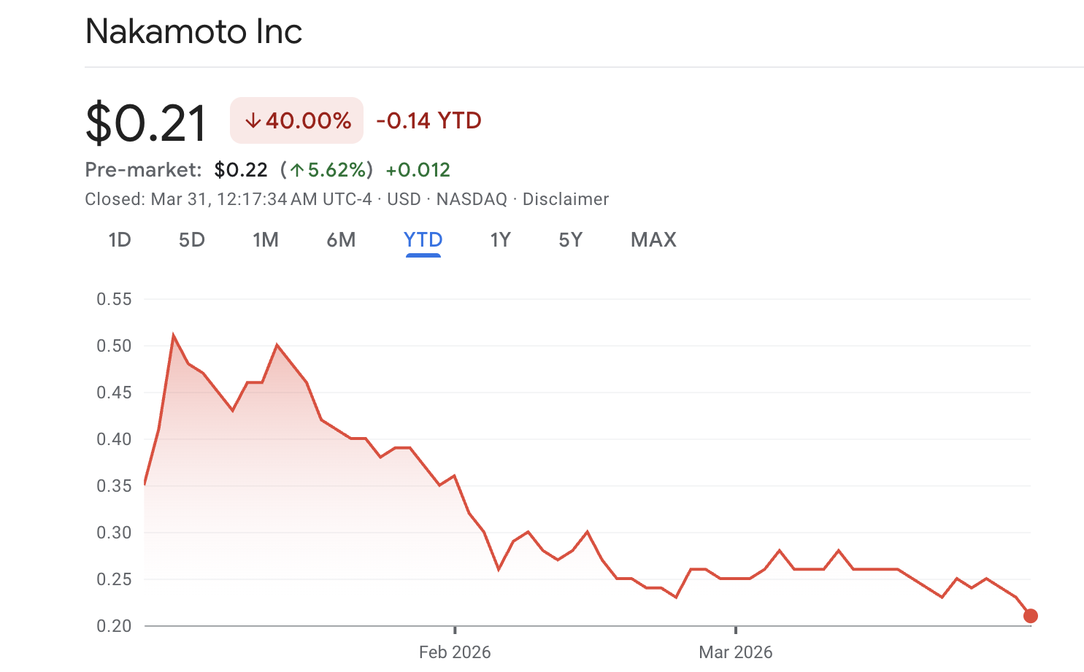Click the green pre-market up arrow
1084x672 pixels.
pyautogui.click(x=296, y=171)
